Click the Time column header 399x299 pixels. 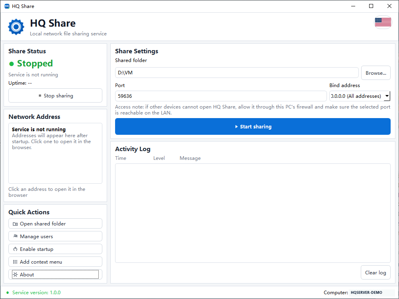[121, 158]
